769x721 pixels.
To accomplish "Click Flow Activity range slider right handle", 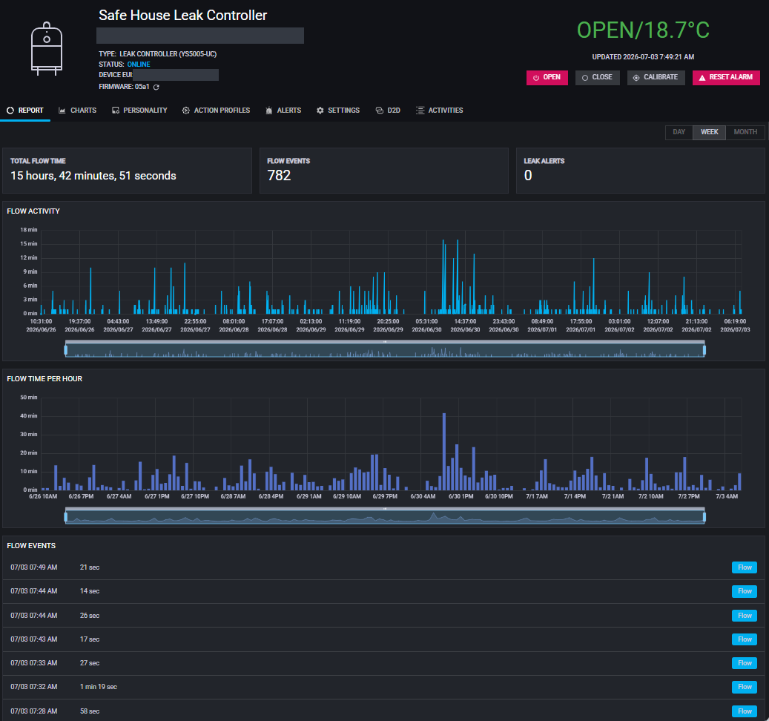I will pos(704,350).
